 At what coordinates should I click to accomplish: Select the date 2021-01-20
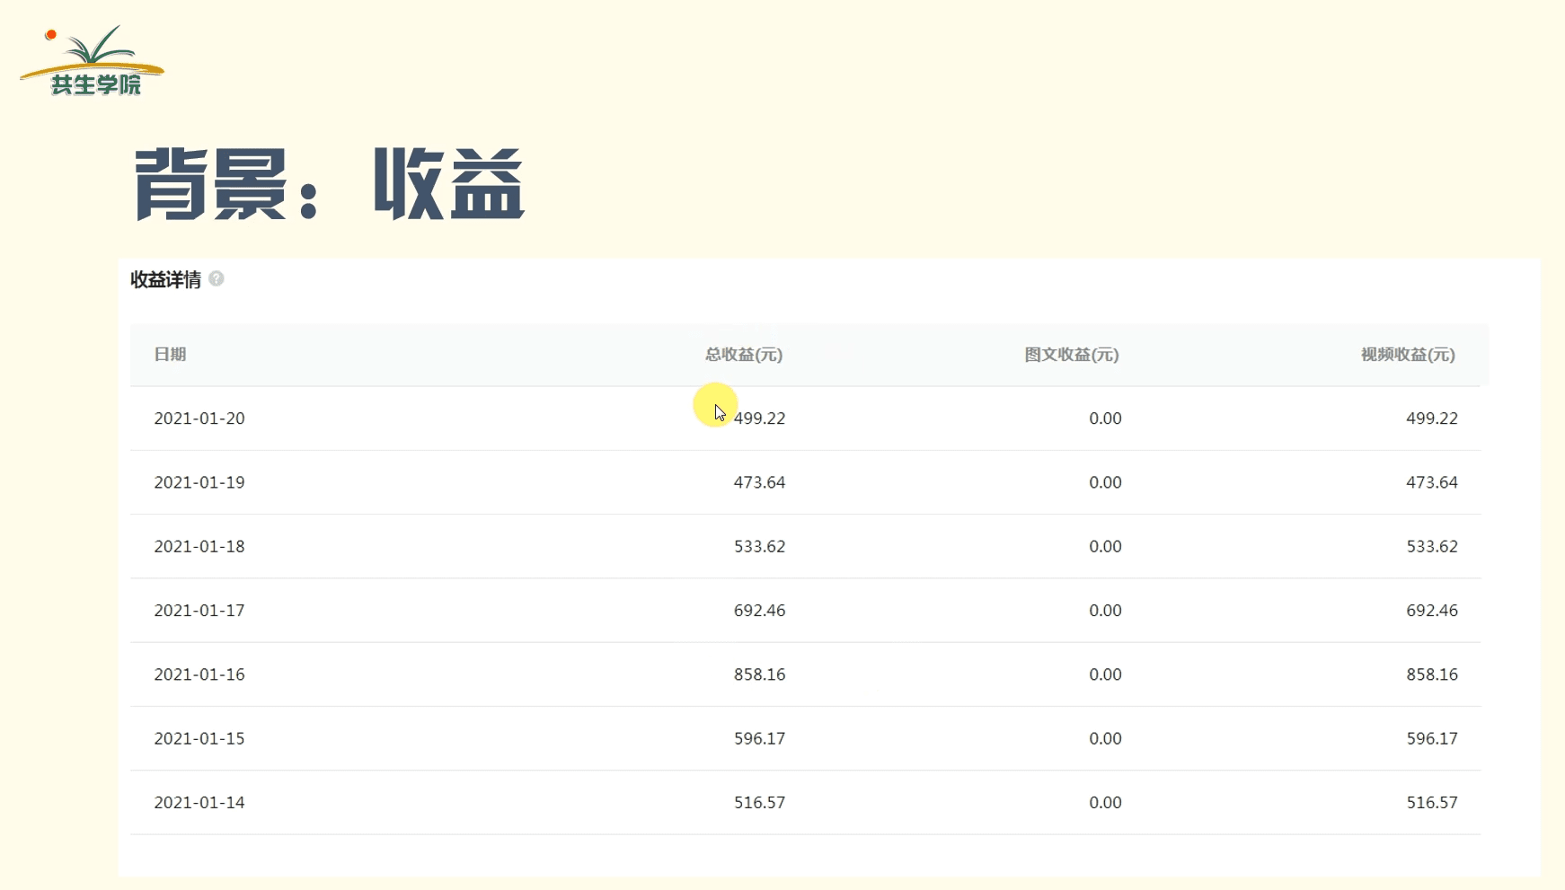click(199, 419)
